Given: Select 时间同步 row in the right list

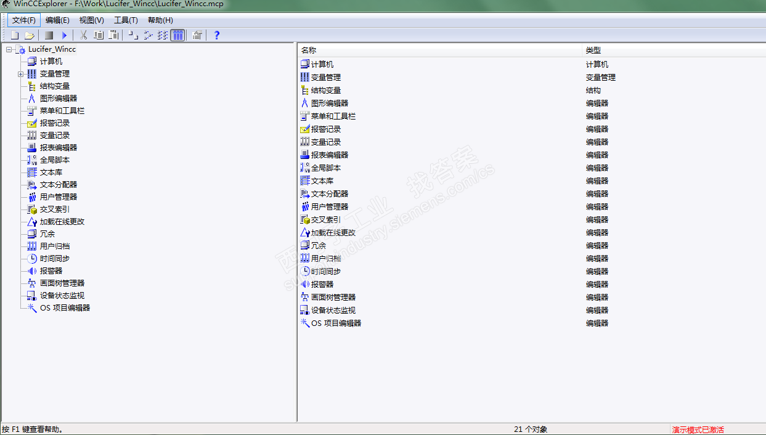Looking at the screenshot, I should click(x=326, y=271).
